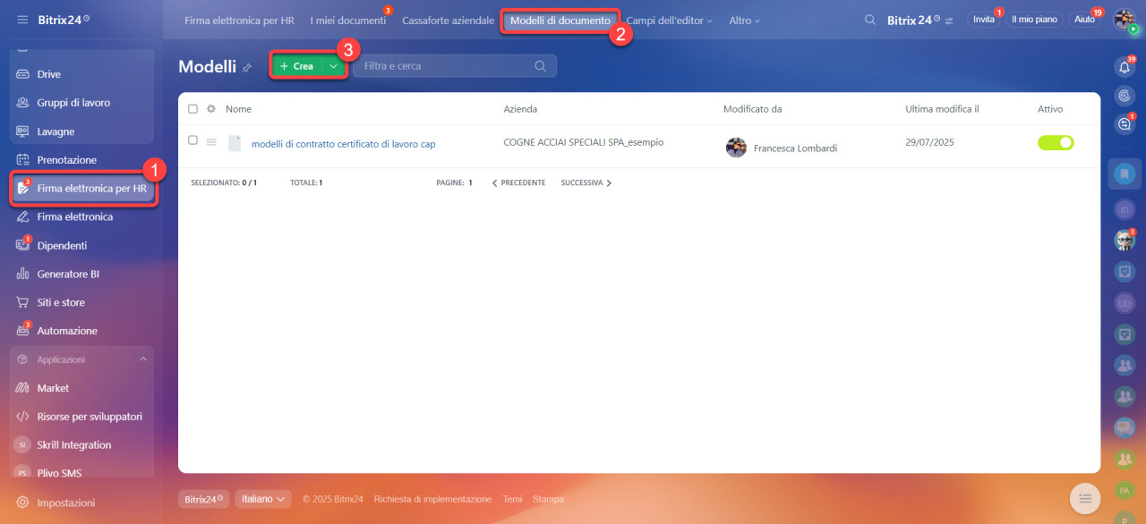Select all rows with header checkbox
This screenshot has height=524, width=1146.
click(x=192, y=109)
